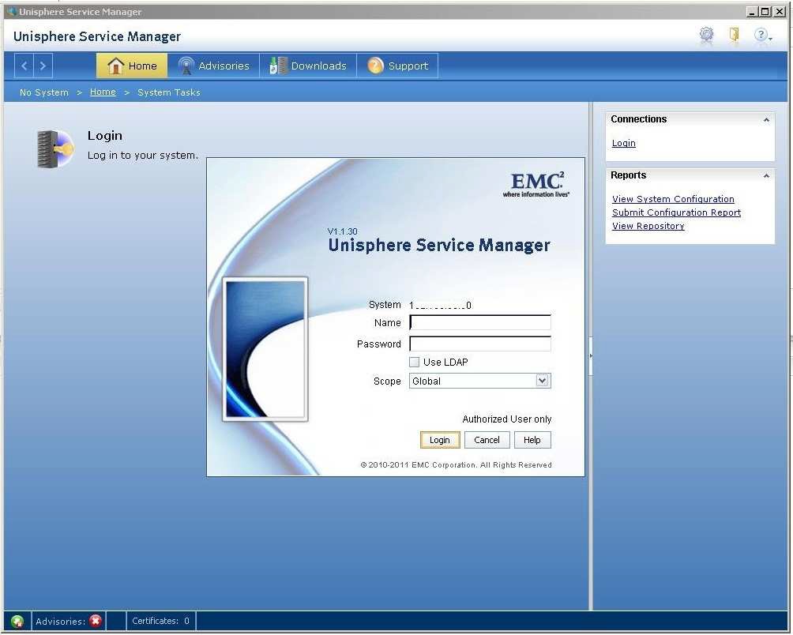793x635 pixels.
Task: Click Login link under Connections
Action: click(x=623, y=143)
